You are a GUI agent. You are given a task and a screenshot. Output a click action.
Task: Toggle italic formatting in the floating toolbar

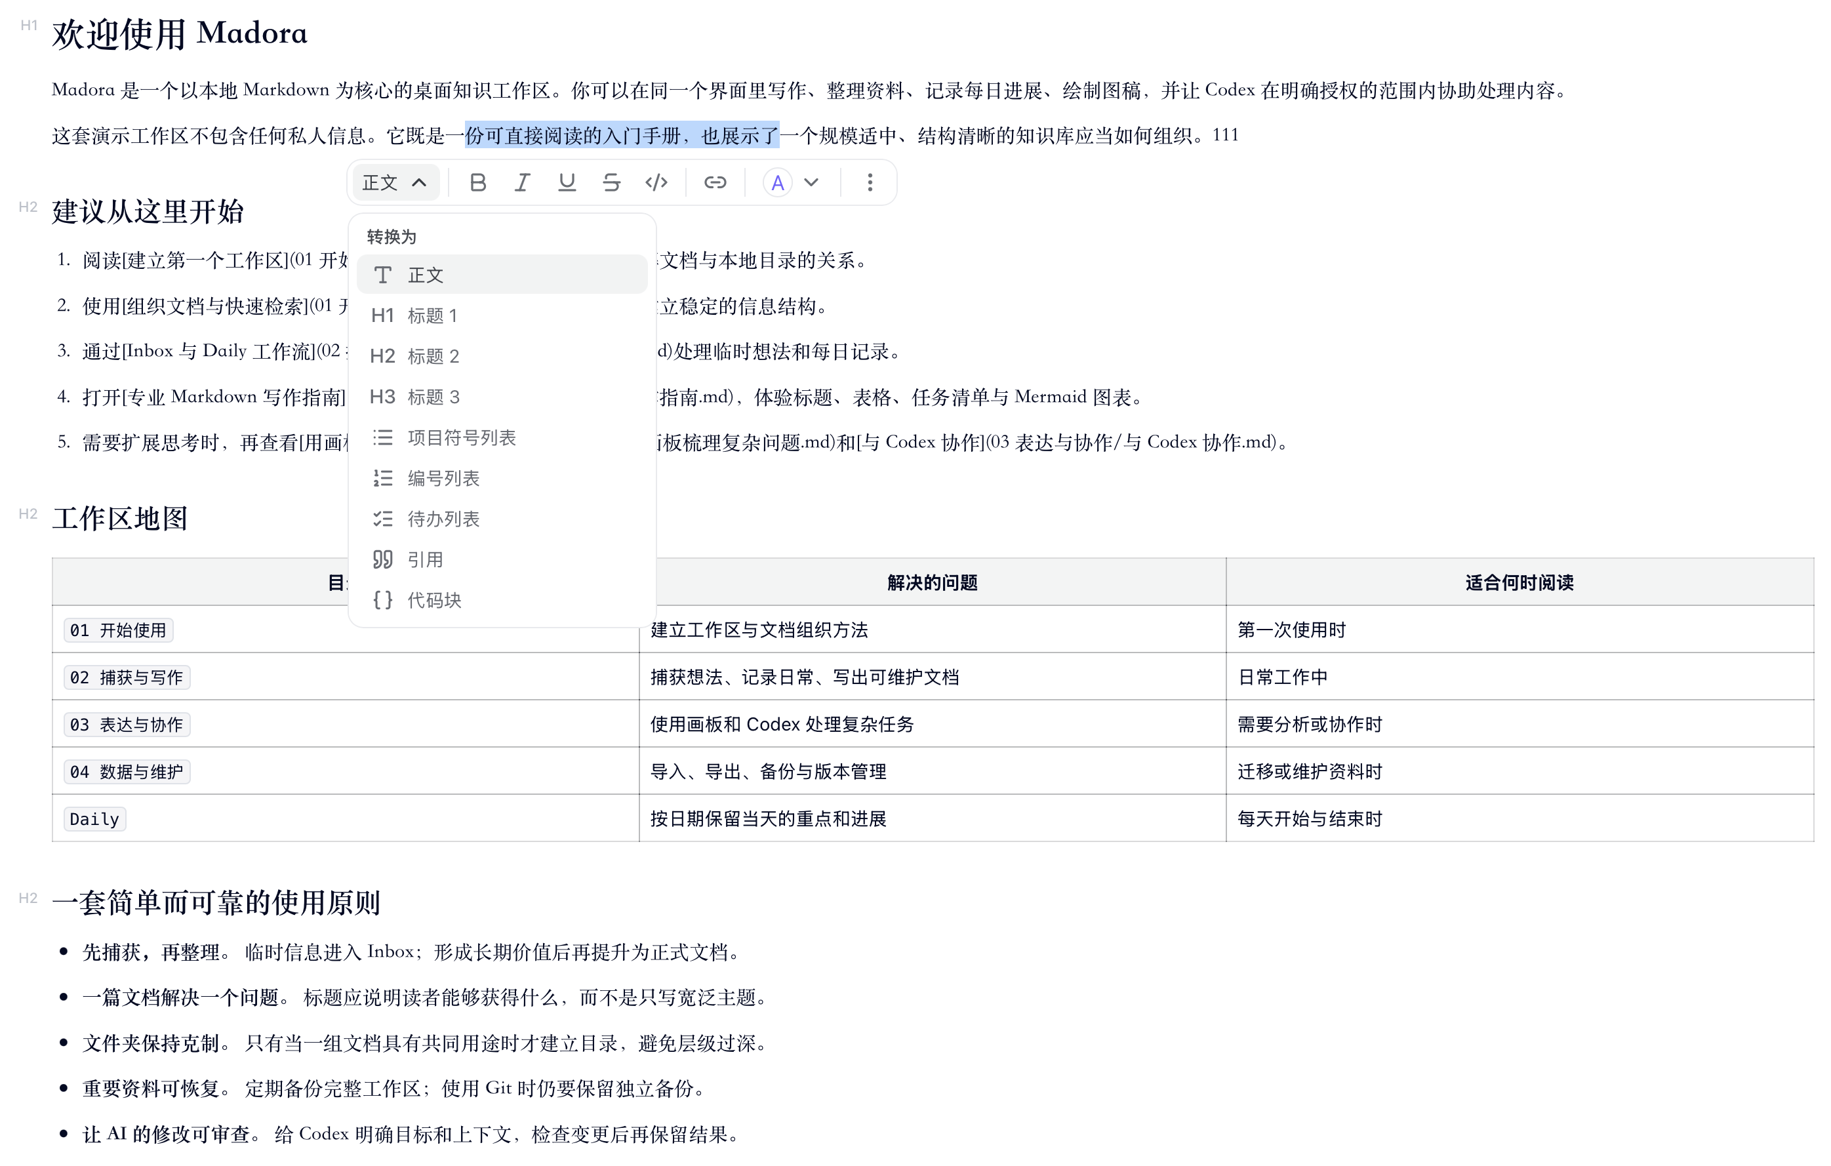(523, 182)
